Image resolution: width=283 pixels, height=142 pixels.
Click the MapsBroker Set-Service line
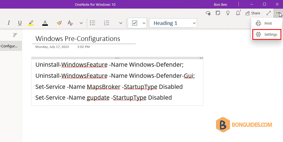pos(109,87)
